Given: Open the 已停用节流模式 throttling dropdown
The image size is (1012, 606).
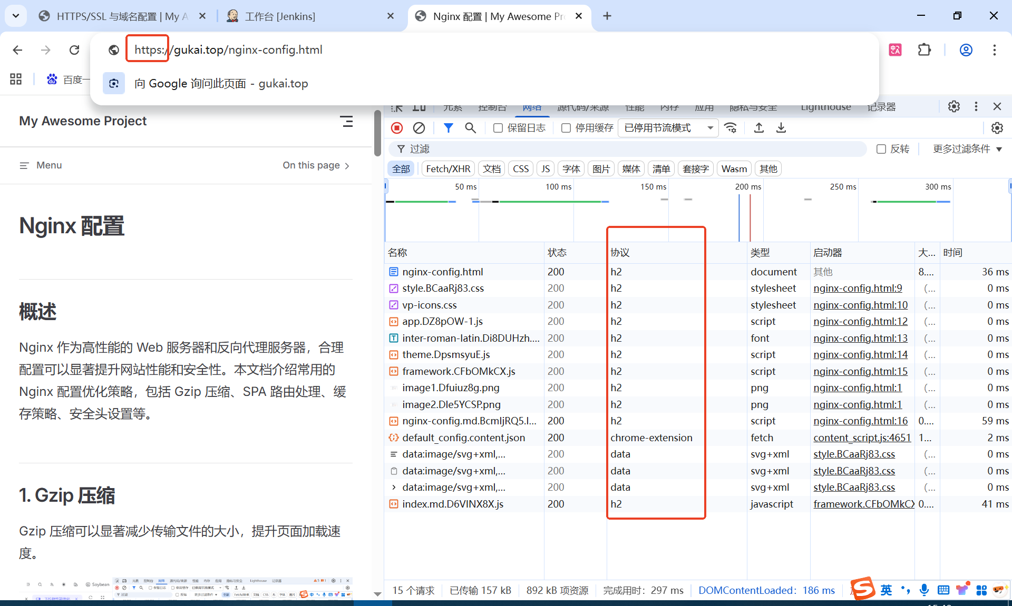Looking at the screenshot, I should pos(668,127).
